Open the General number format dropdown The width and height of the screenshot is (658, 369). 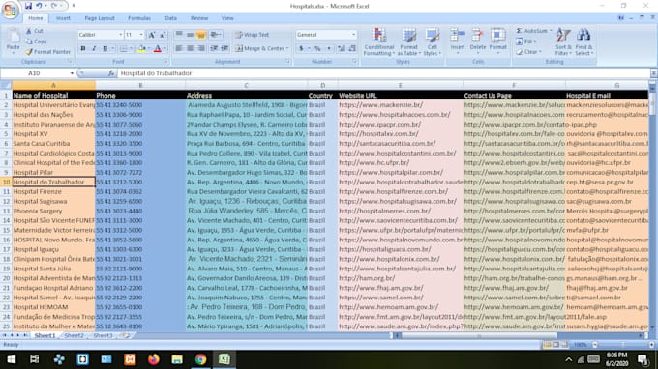[354, 35]
